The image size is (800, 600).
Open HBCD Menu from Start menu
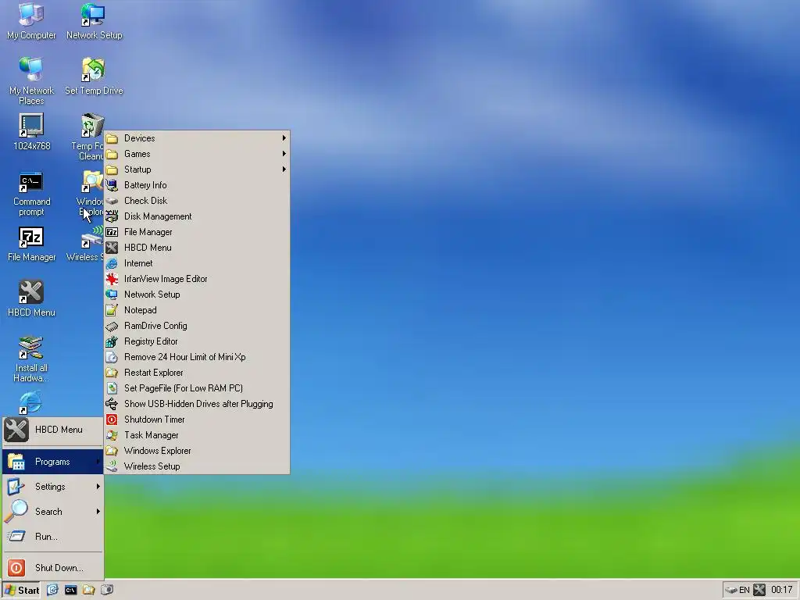53,430
